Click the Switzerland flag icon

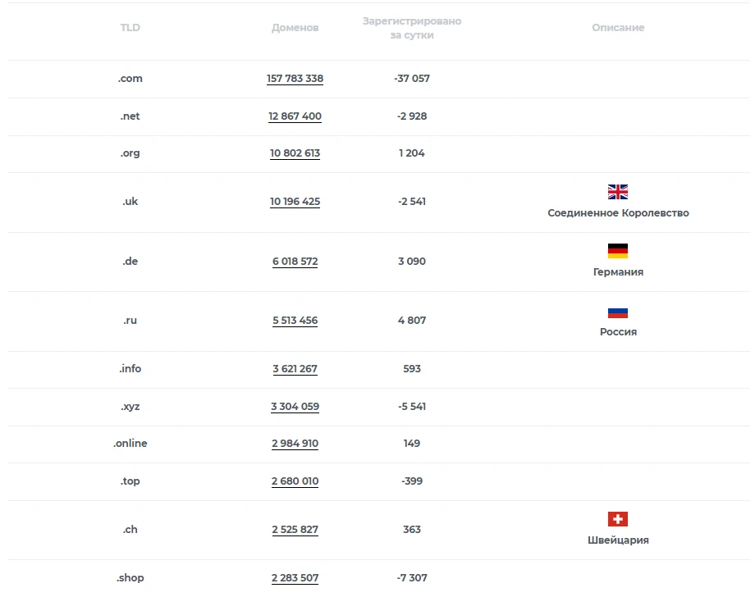(618, 519)
